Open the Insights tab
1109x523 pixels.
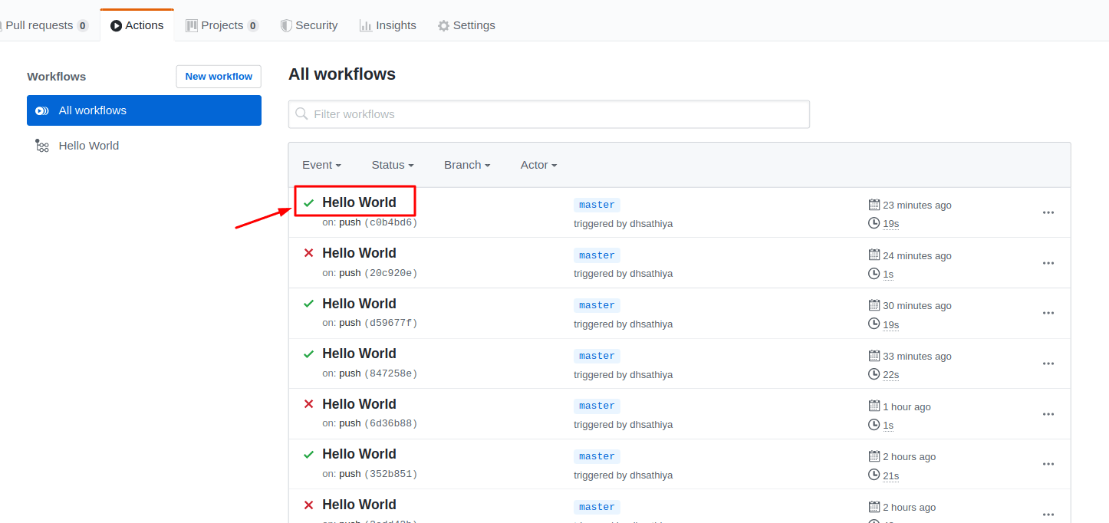pyautogui.click(x=387, y=25)
